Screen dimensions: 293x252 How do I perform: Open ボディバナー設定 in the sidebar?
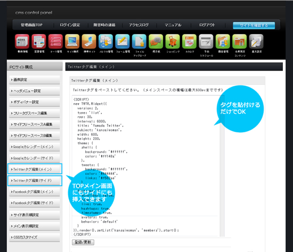click(x=35, y=102)
